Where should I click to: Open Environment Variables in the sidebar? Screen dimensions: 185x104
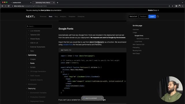click(38, 93)
